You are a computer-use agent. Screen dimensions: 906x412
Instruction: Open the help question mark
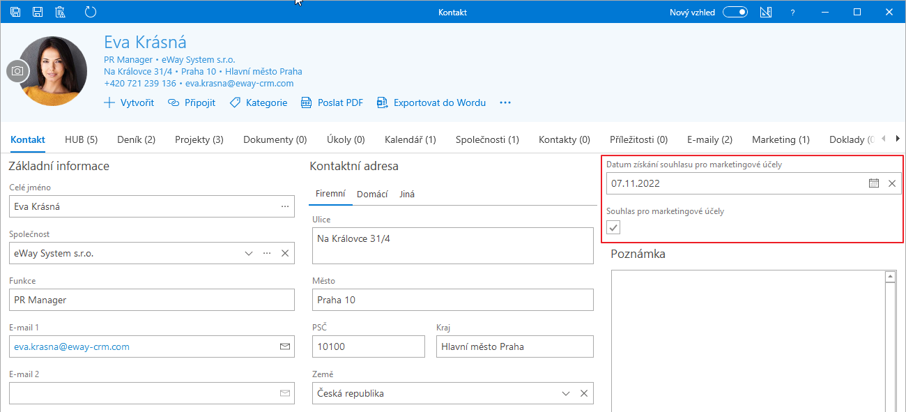[x=792, y=12]
